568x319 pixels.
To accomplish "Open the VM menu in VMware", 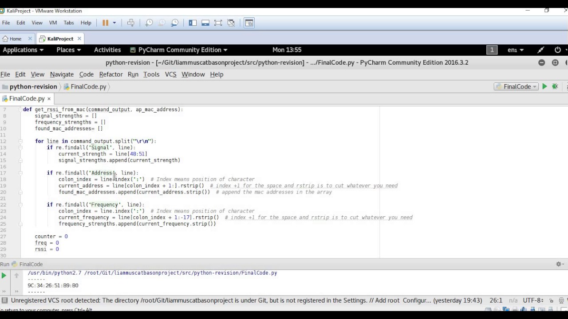I will click(53, 23).
